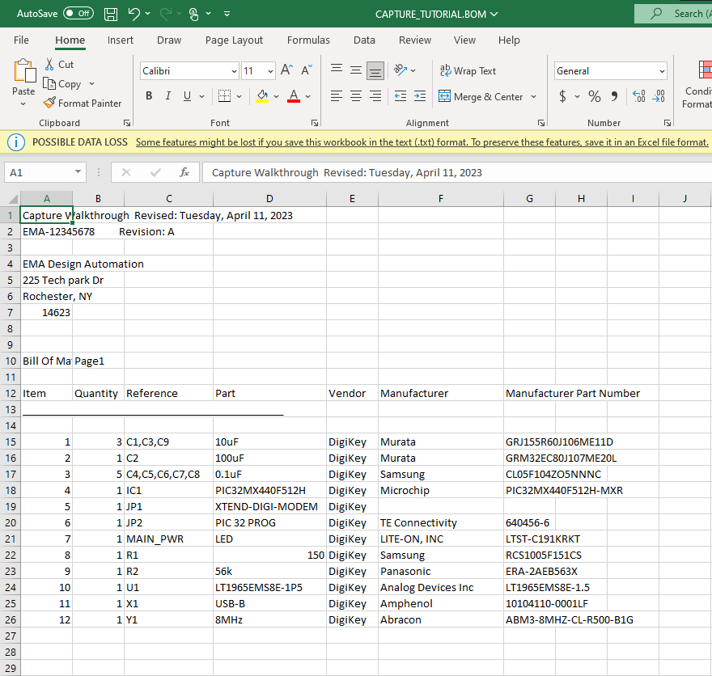
Task: Click the Cut scissors button
Action: (59, 65)
